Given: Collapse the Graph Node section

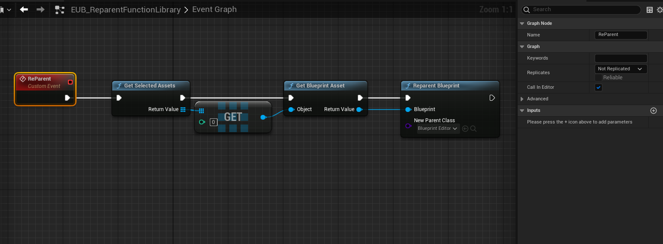Looking at the screenshot, I should 522,24.
